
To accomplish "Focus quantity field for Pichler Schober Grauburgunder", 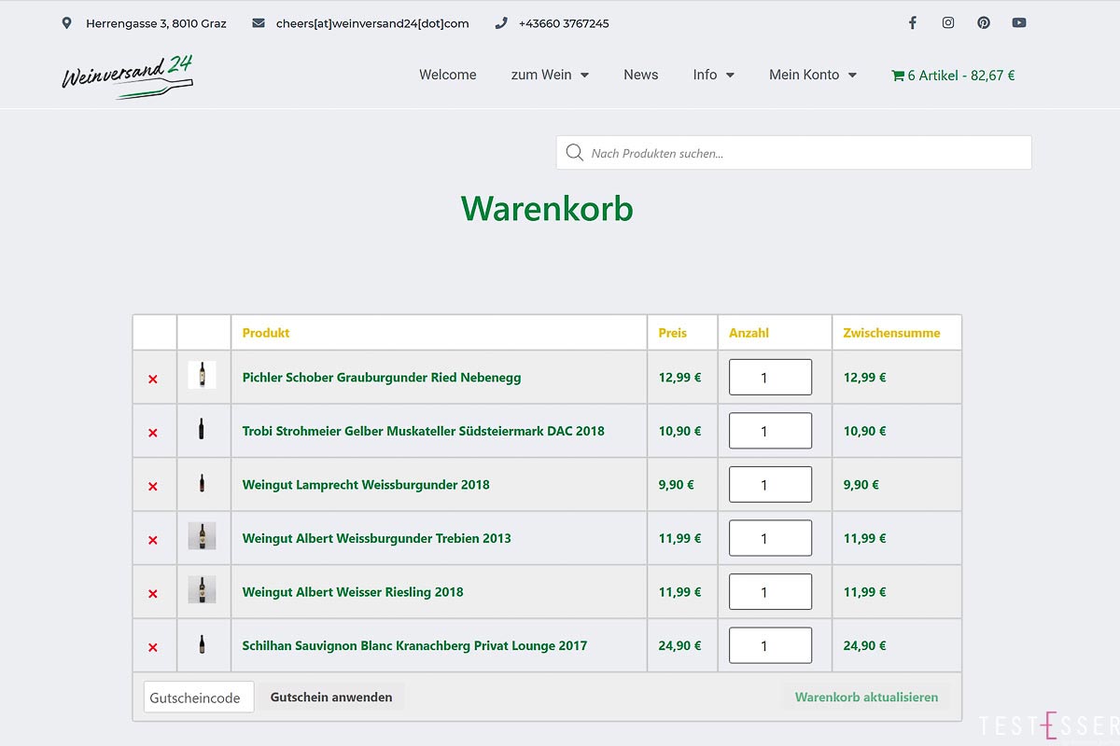I will 770,378.
